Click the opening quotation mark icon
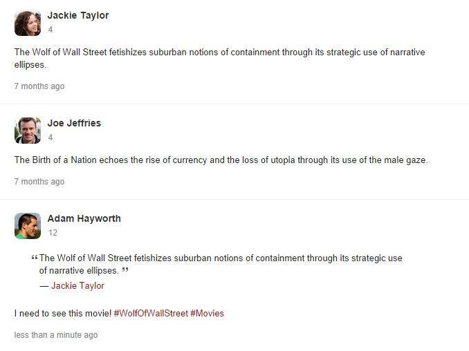Viewport: 469px width, 351px height. tap(35, 259)
